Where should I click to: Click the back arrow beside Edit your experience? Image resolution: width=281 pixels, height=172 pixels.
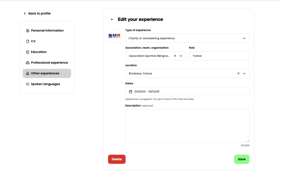click(112, 19)
